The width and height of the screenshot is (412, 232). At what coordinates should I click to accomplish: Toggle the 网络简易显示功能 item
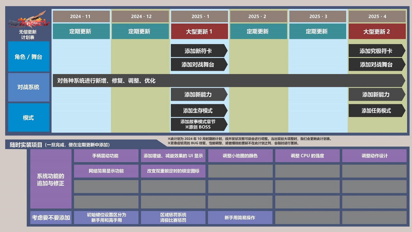pyautogui.click(x=106, y=171)
